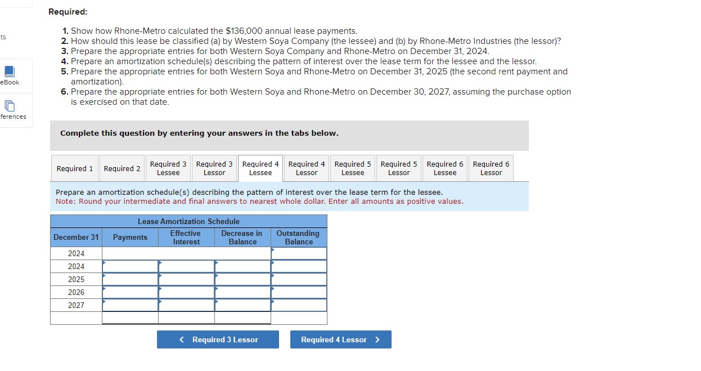Image resolution: width=701 pixels, height=371 pixels.
Task: Click the Decrease in Balance column header
Action: pyautogui.click(x=242, y=237)
